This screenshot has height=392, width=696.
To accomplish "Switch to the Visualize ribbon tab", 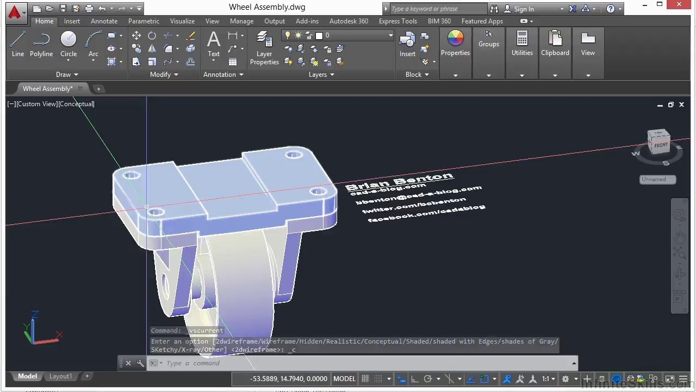I will (x=182, y=21).
